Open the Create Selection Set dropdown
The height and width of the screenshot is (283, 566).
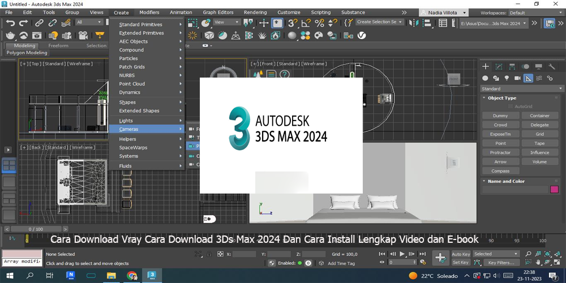[380, 22]
